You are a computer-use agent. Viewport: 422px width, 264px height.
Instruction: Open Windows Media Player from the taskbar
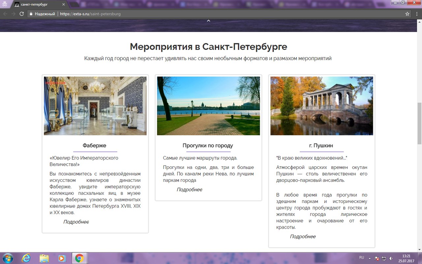point(62,258)
